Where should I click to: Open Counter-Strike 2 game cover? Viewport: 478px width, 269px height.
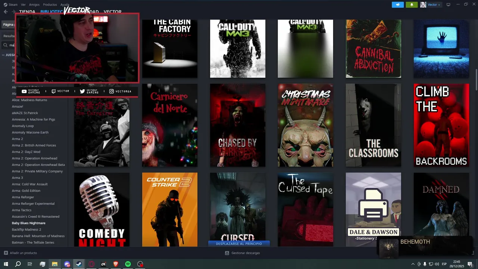[x=170, y=210]
